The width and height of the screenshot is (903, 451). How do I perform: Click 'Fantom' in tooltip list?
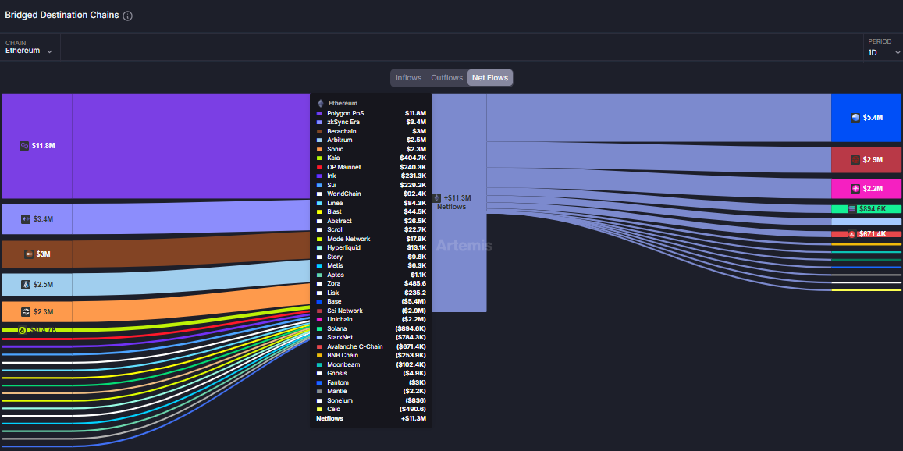click(337, 382)
